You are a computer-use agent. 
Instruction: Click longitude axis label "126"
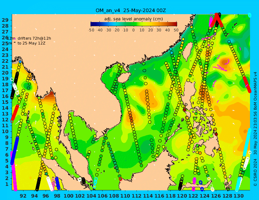pyautogui.click(x=216, y=196)
